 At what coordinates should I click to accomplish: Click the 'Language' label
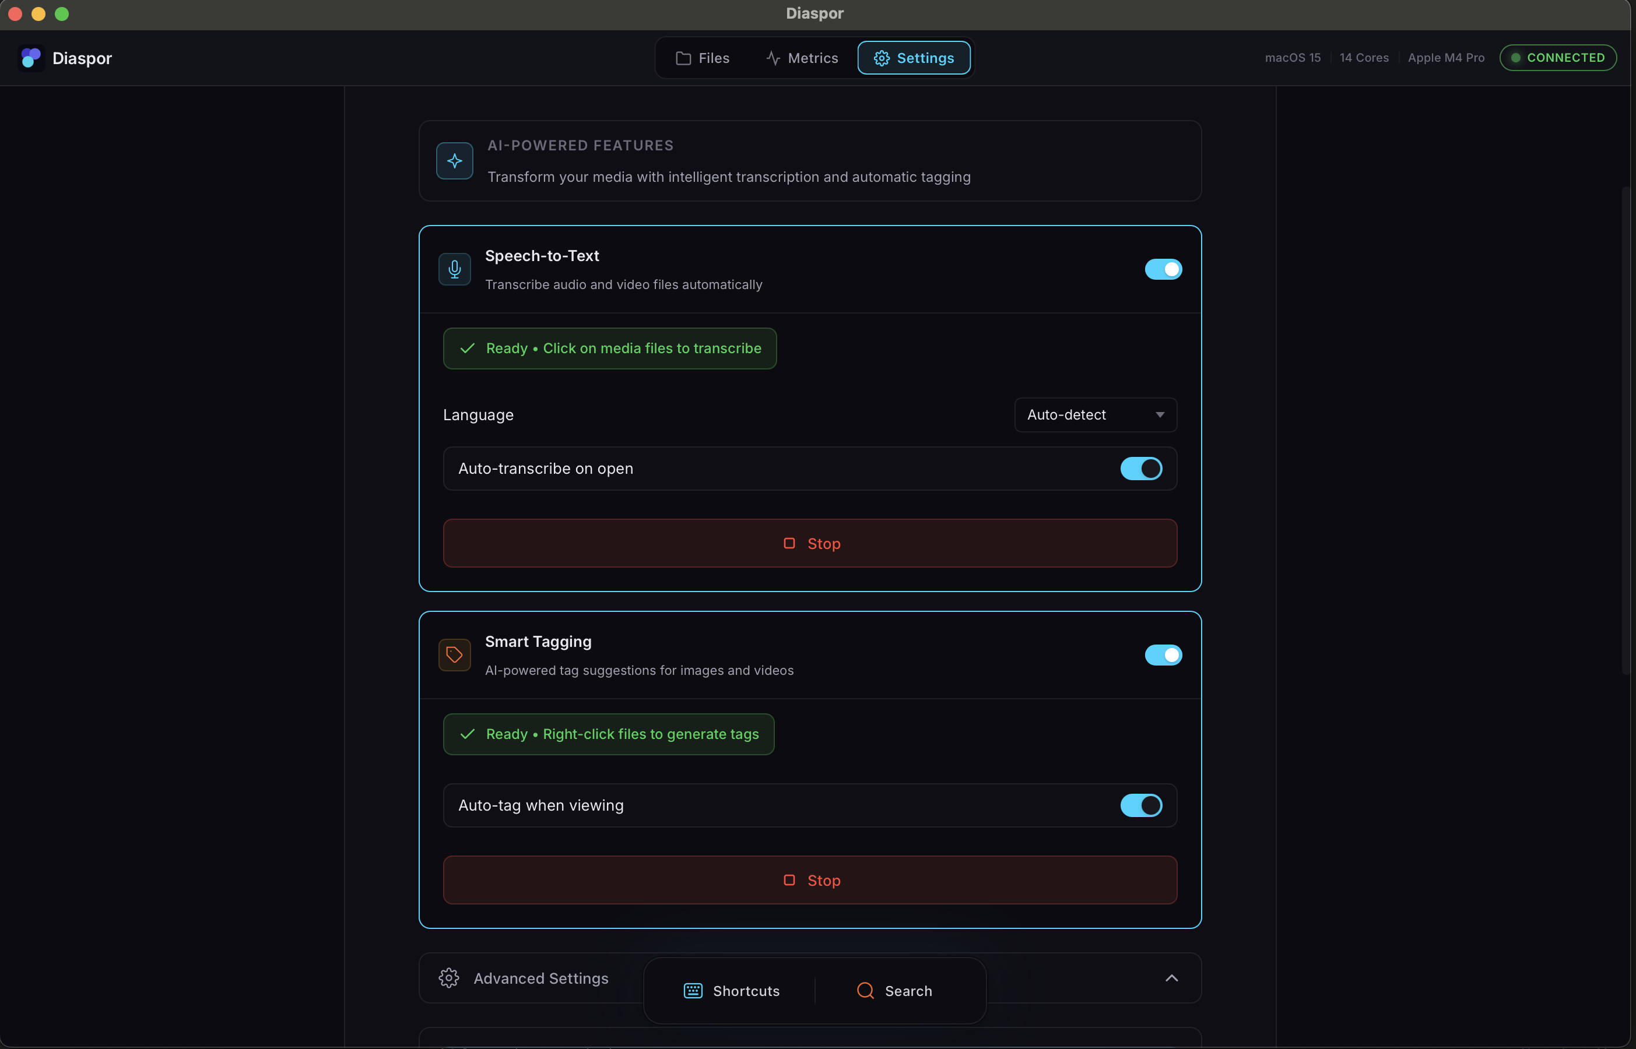[x=478, y=415]
